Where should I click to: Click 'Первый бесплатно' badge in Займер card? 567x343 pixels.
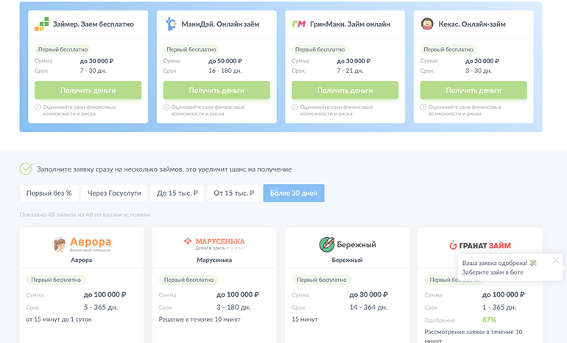(x=63, y=49)
